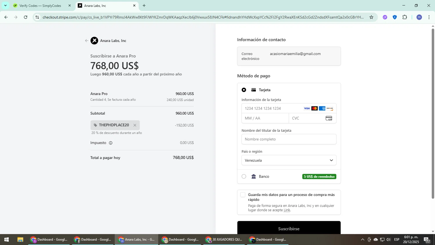This screenshot has height=245, width=435.
Task: Open the Chrome three-dot menu
Action: tap(429, 17)
